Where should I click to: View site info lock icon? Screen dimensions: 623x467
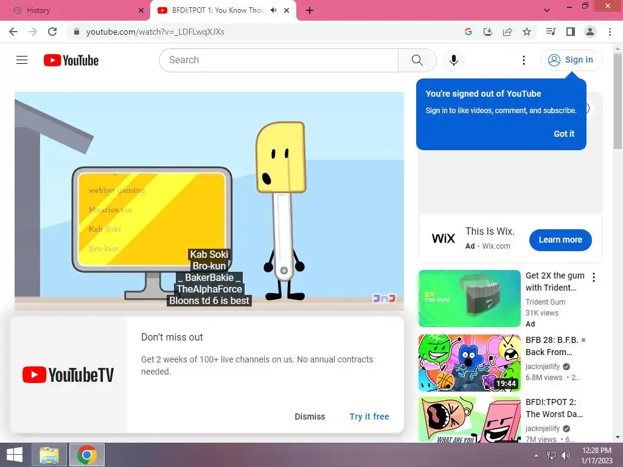pyautogui.click(x=77, y=32)
